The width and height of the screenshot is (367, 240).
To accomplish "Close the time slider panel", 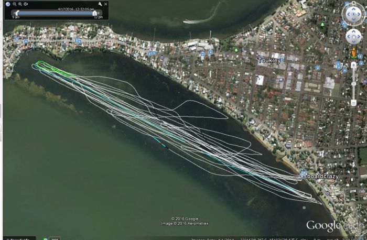I will click(105, 4).
